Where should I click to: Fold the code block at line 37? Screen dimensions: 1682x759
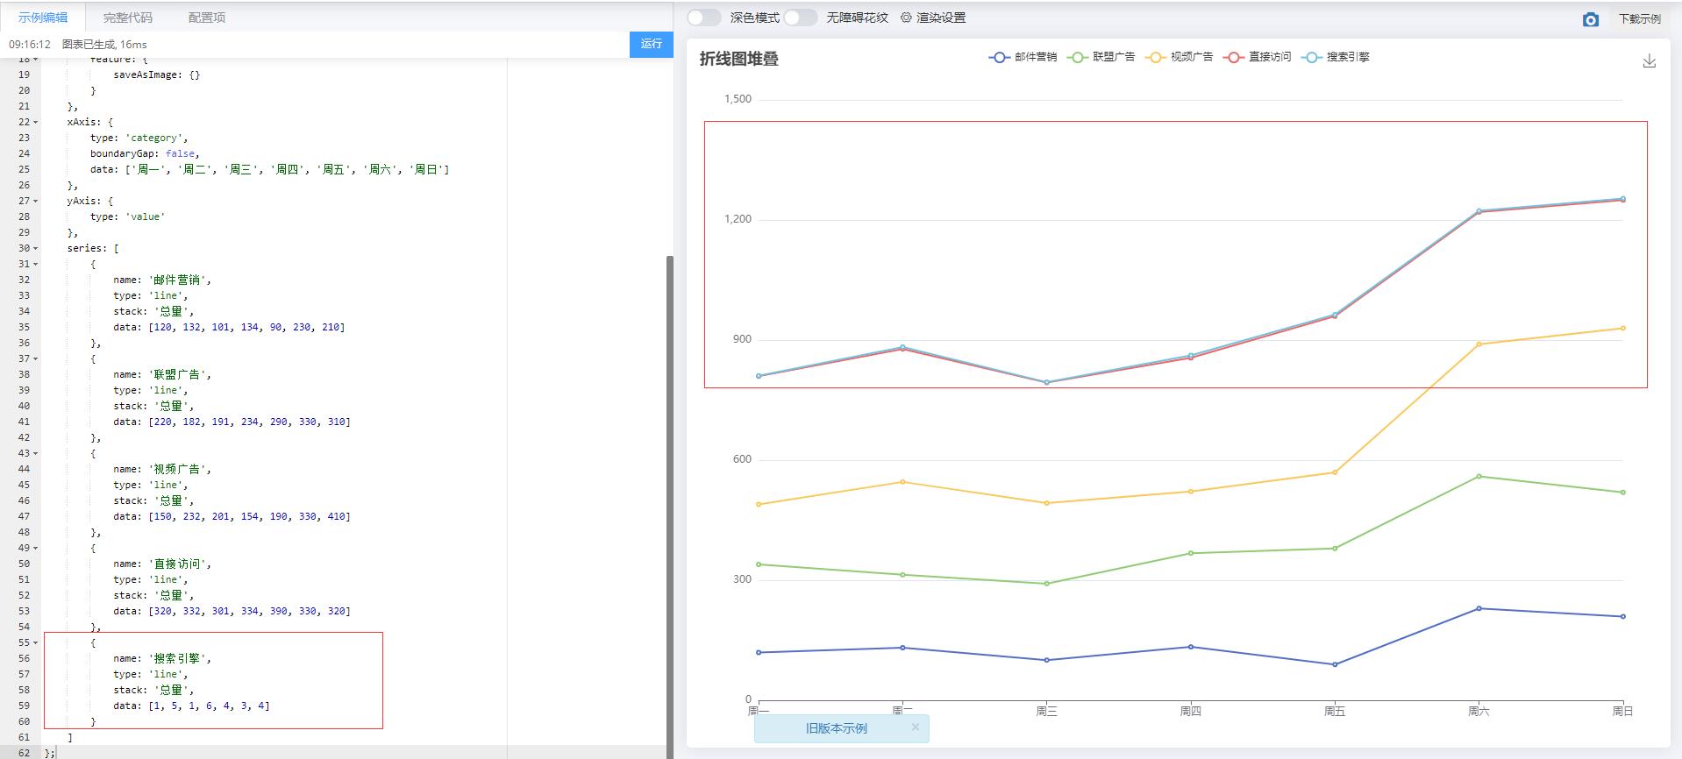click(36, 358)
